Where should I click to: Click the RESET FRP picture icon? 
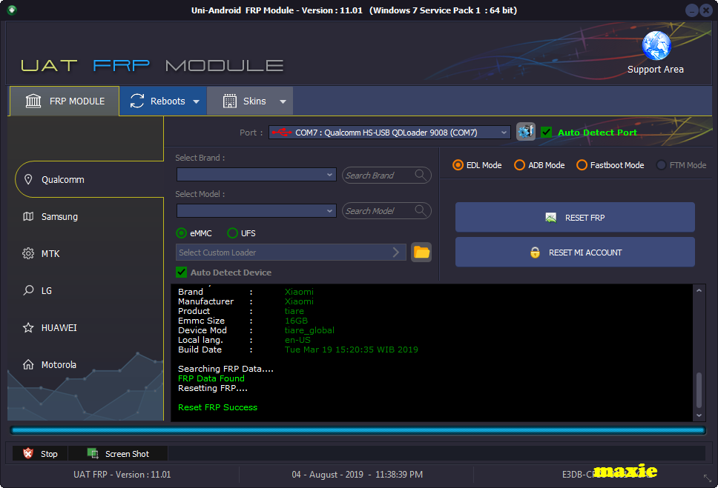click(x=551, y=218)
